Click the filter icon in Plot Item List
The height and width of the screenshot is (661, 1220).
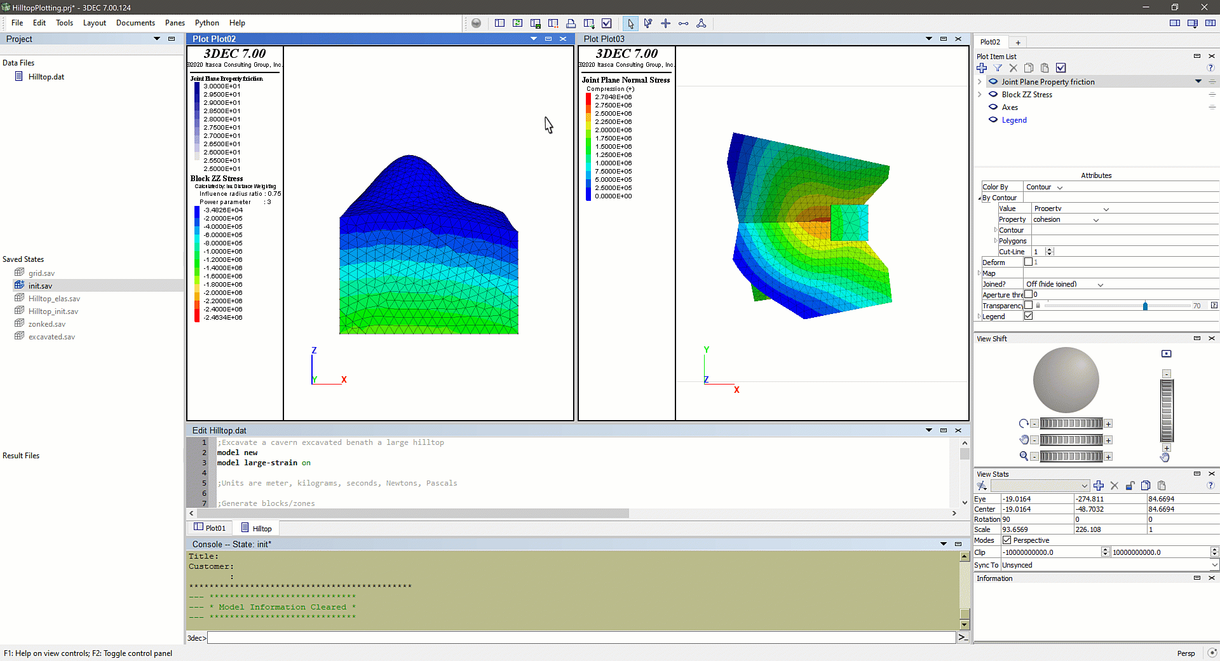pyautogui.click(x=998, y=68)
